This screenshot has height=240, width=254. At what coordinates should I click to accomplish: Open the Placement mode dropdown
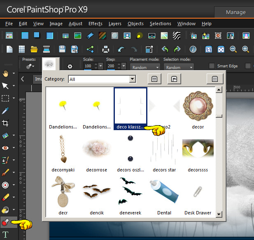tap(145, 67)
